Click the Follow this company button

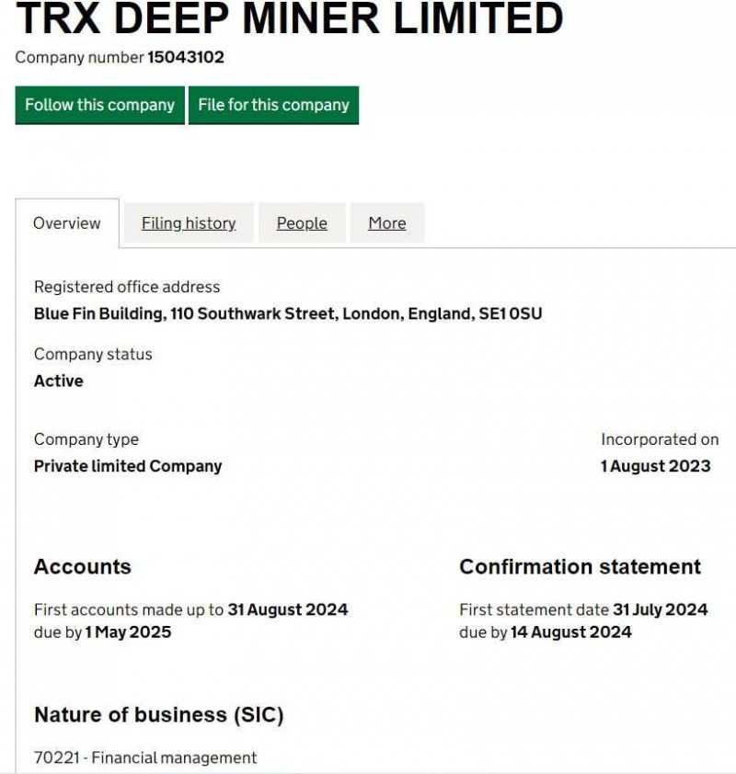point(99,105)
